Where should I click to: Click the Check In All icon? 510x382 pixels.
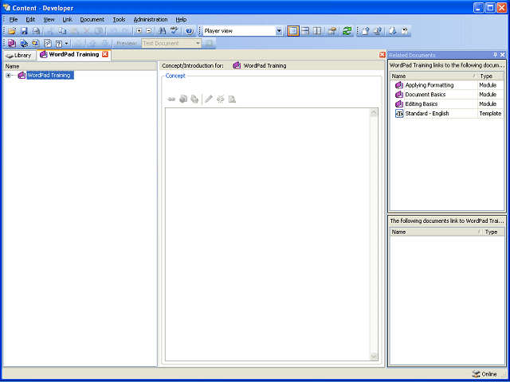click(x=378, y=31)
